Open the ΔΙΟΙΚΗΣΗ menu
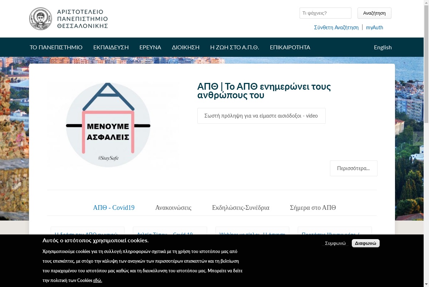The height and width of the screenshot is (287, 429). coord(186,47)
